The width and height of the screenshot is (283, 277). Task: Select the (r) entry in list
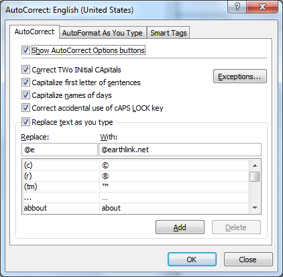[x=135, y=176]
